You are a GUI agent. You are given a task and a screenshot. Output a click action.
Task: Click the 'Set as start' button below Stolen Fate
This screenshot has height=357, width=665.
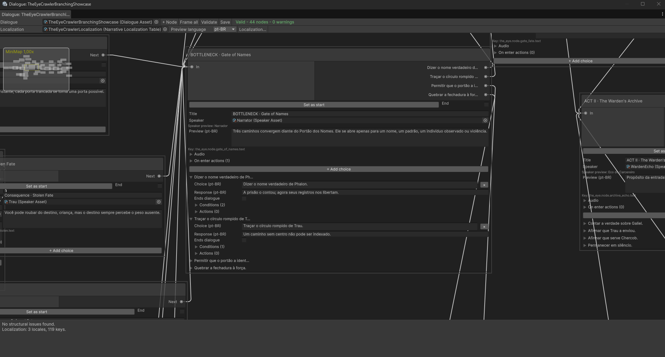pos(67,312)
